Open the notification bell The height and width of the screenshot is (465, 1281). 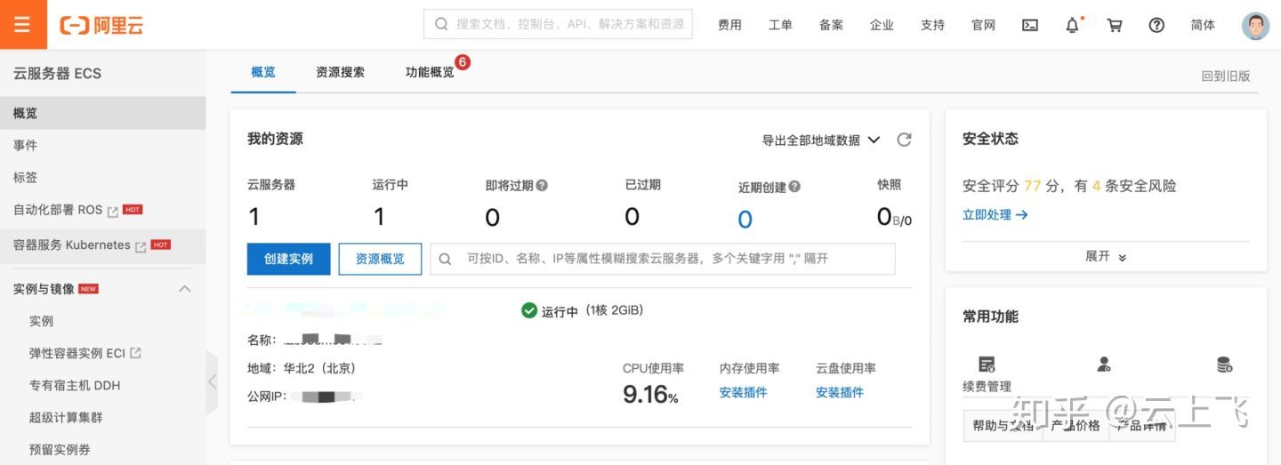coord(1072,25)
